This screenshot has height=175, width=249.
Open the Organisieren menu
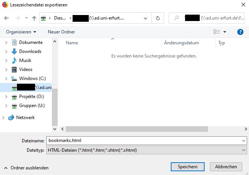point(21,32)
